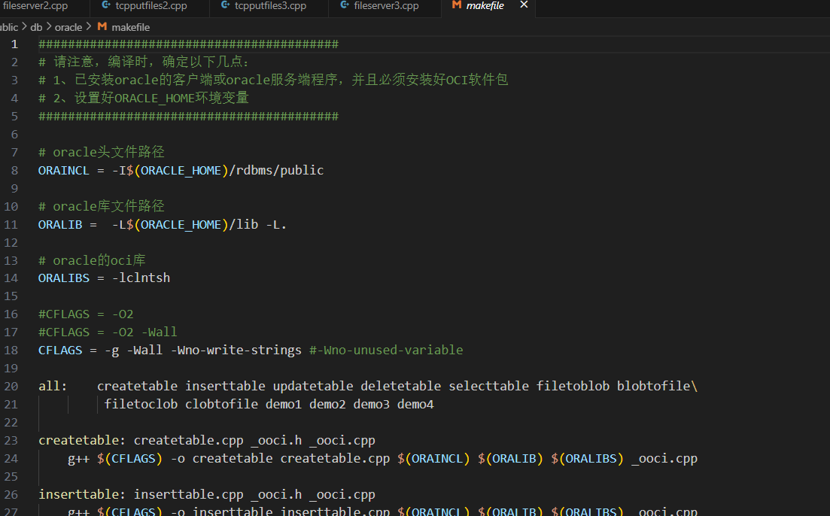Screen dimensions: 830x516
Task: Click the Chinese comment on line 3
Action: coord(273,80)
